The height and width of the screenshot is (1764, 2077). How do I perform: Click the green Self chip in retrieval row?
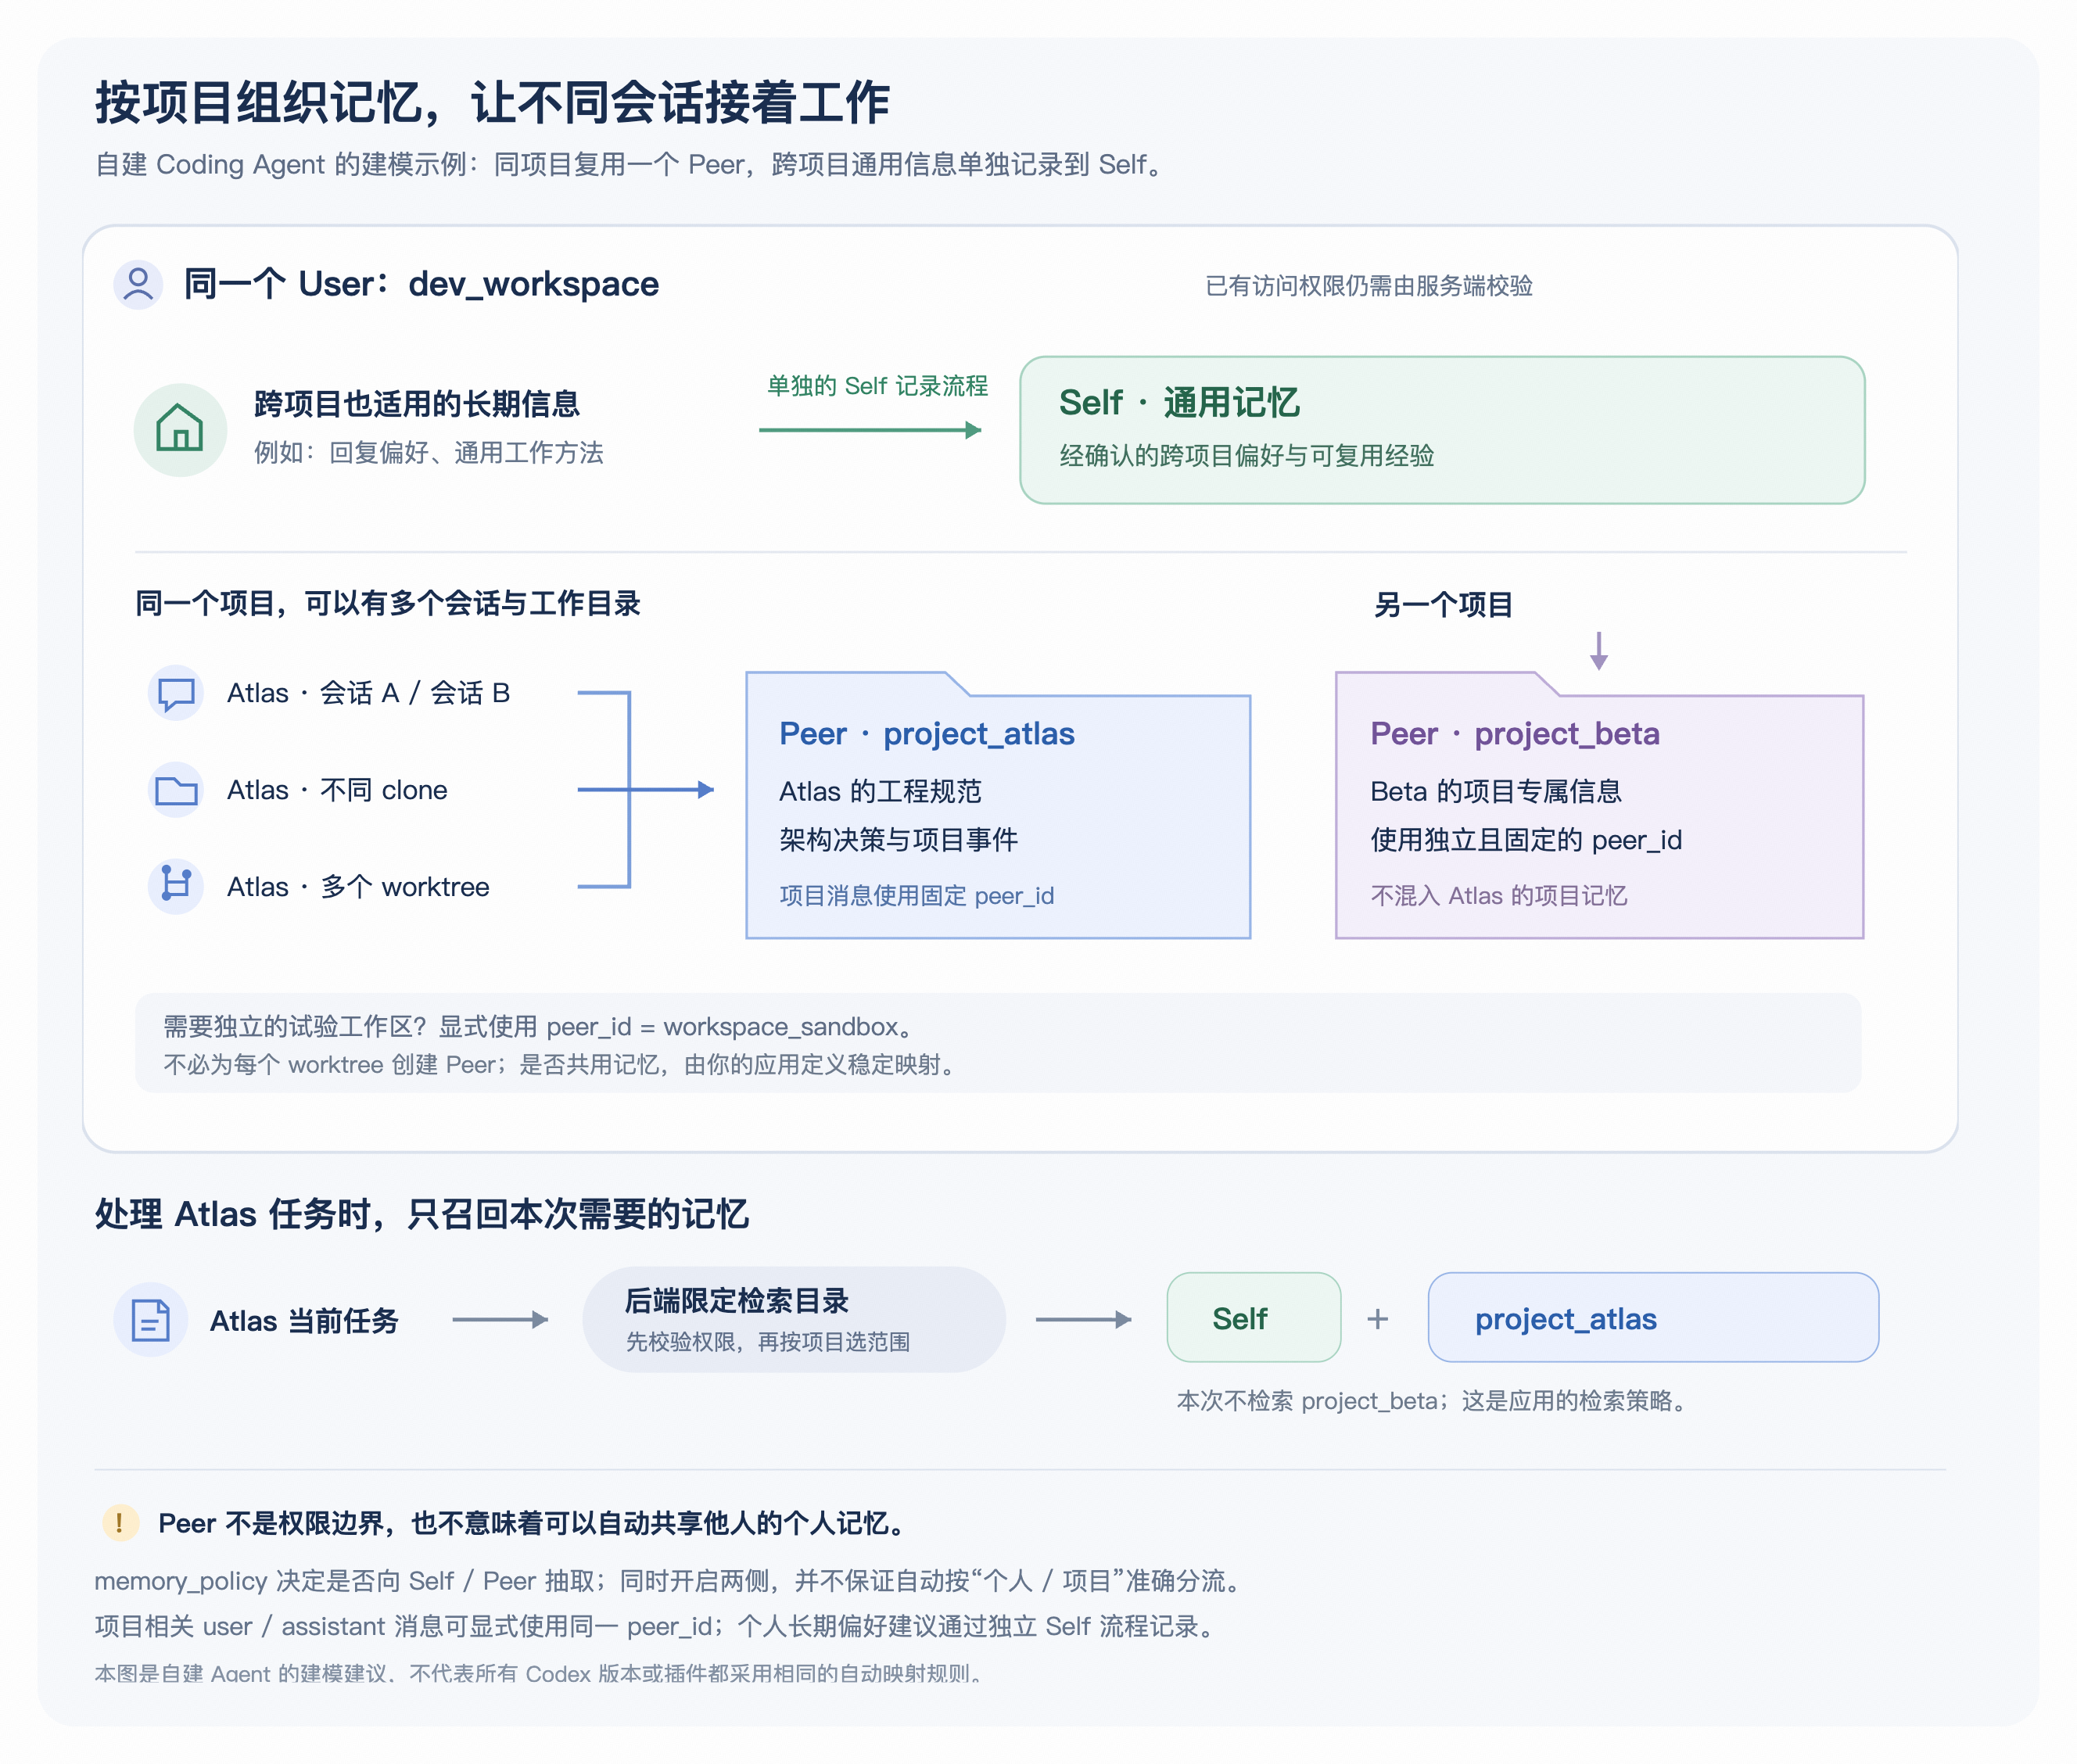click(x=1254, y=1318)
